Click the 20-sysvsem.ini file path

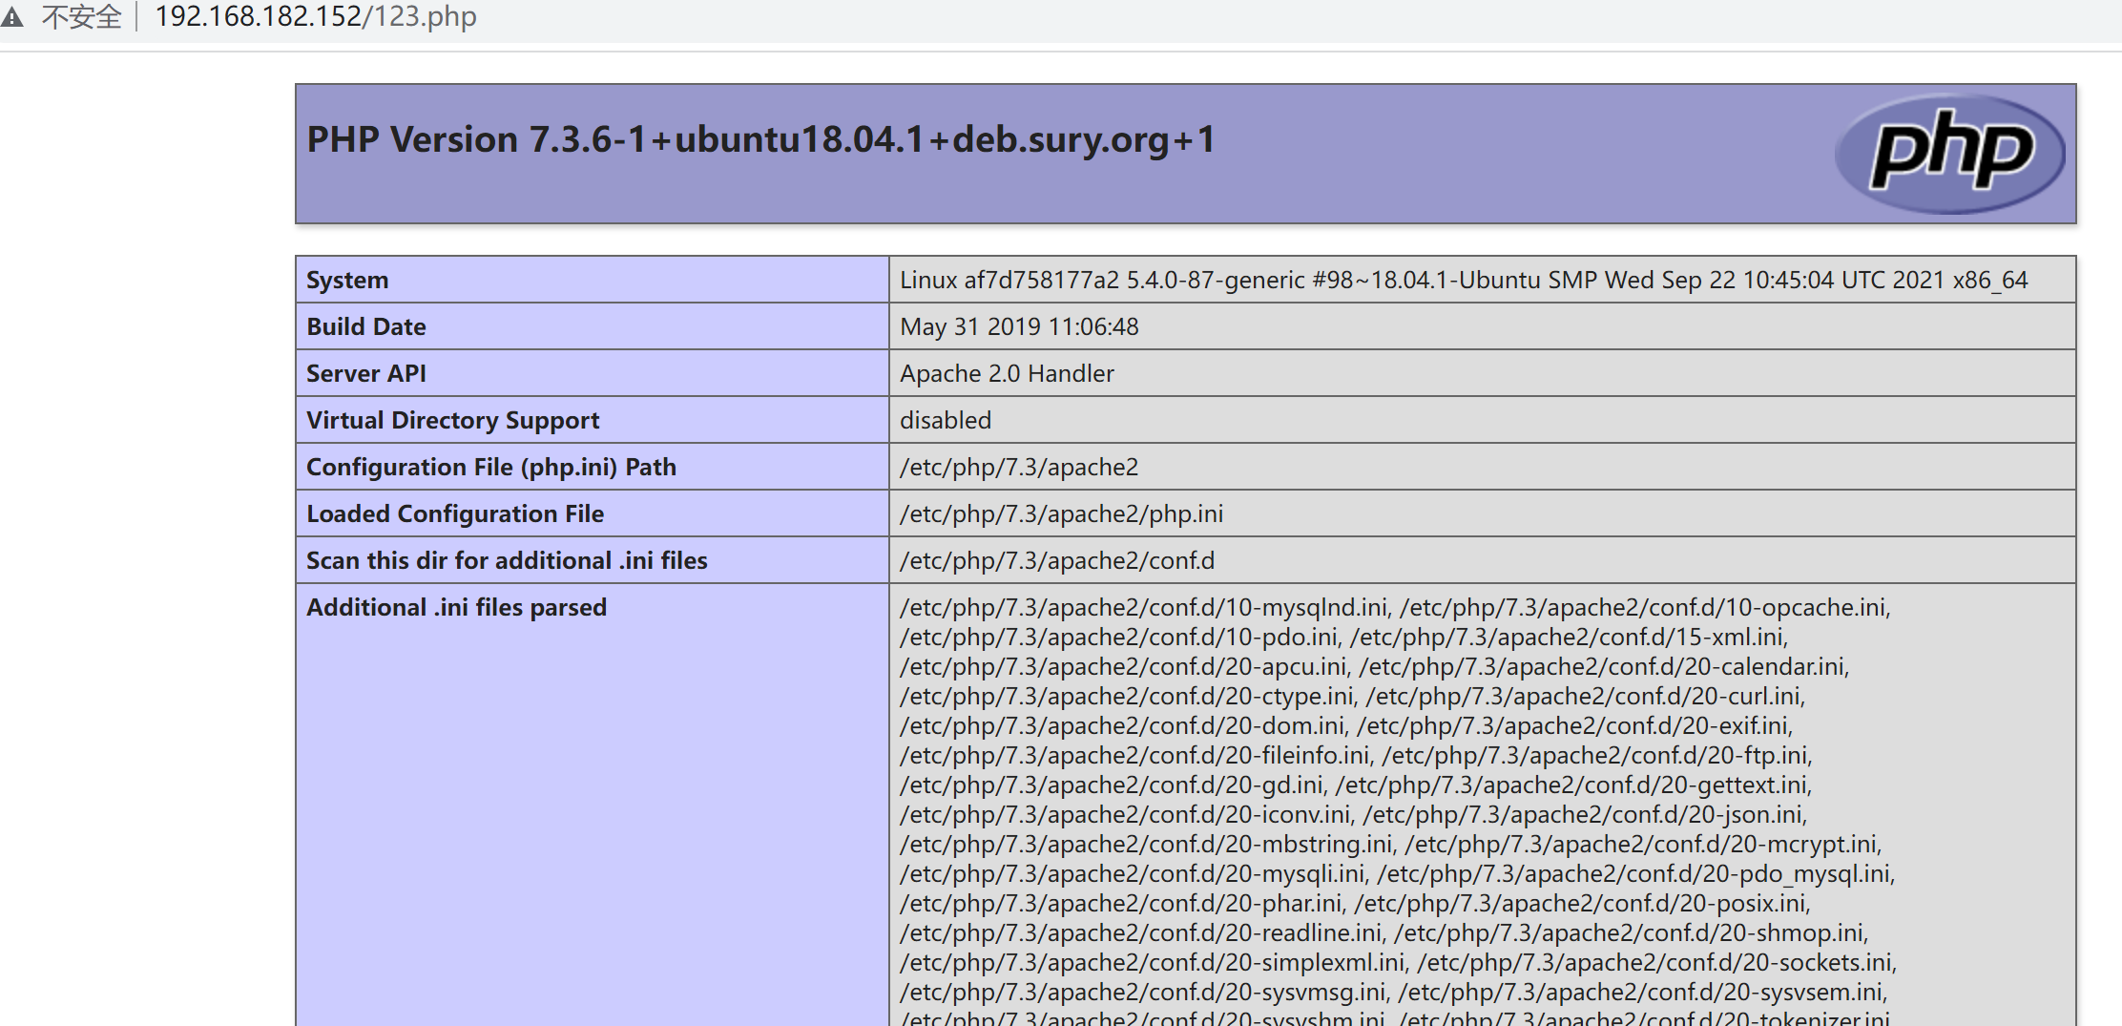tap(1641, 992)
